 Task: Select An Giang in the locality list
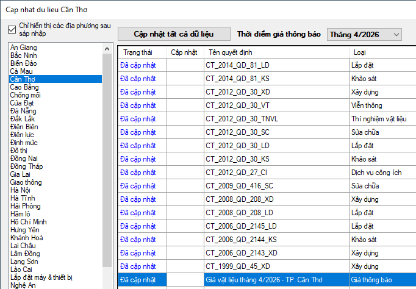pyautogui.click(x=24, y=48)
